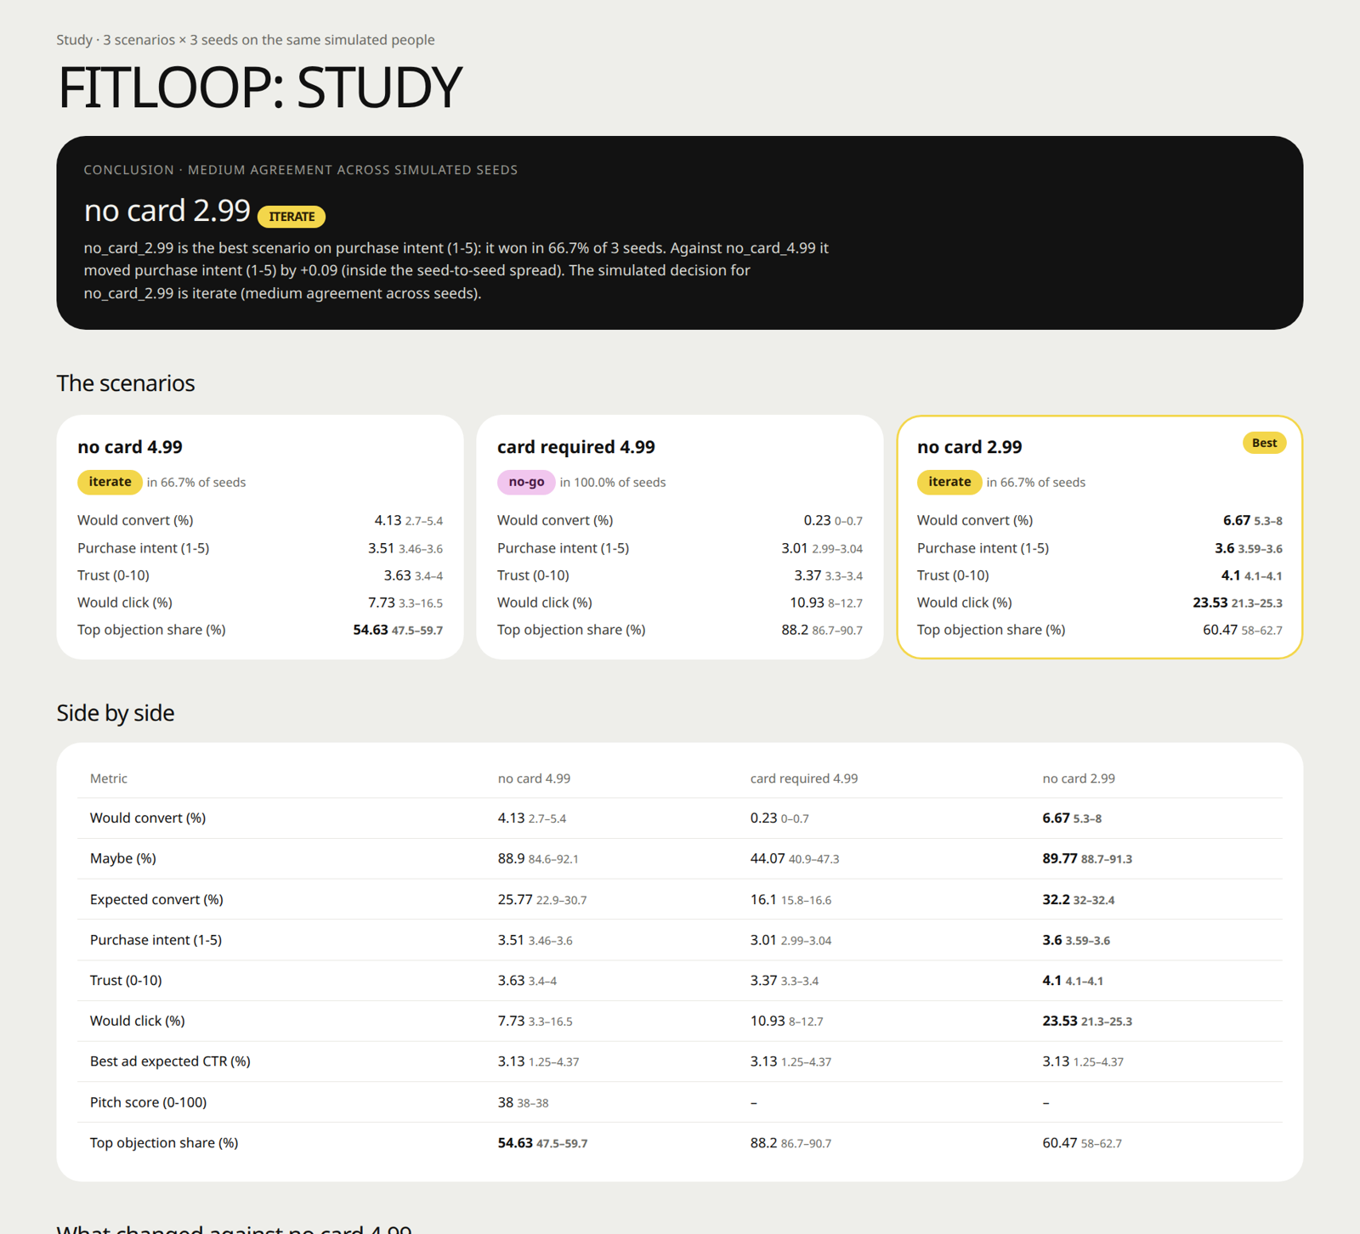Click Top objection share 60.47 in the table
The height and width of the screenshot is (1234, 1360).
1060,1143
